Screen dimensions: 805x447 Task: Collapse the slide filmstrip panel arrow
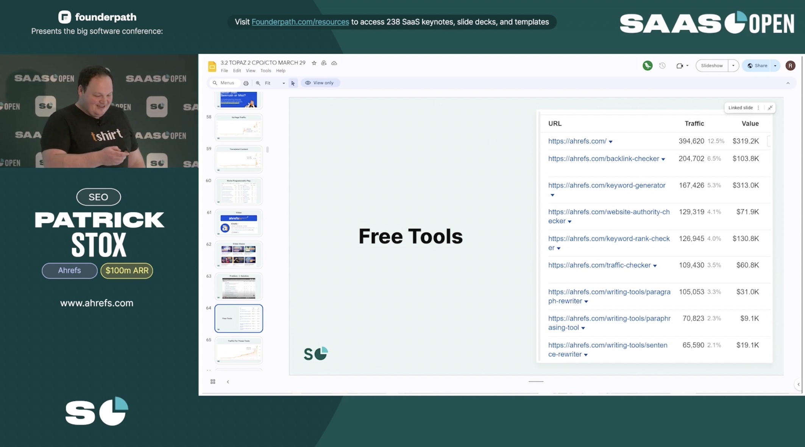coord(228,382)
